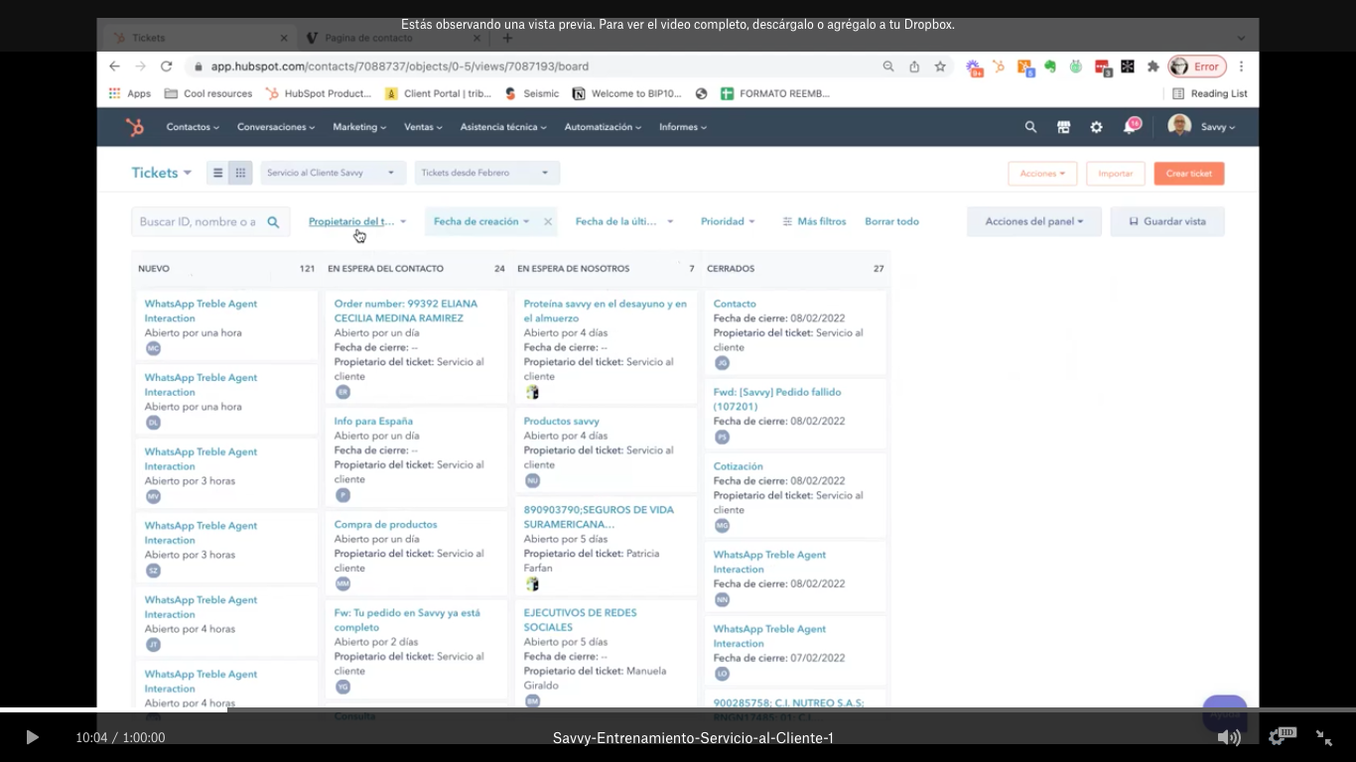
Task: Open the Ventas menu
Action: [x=423, y=127]
